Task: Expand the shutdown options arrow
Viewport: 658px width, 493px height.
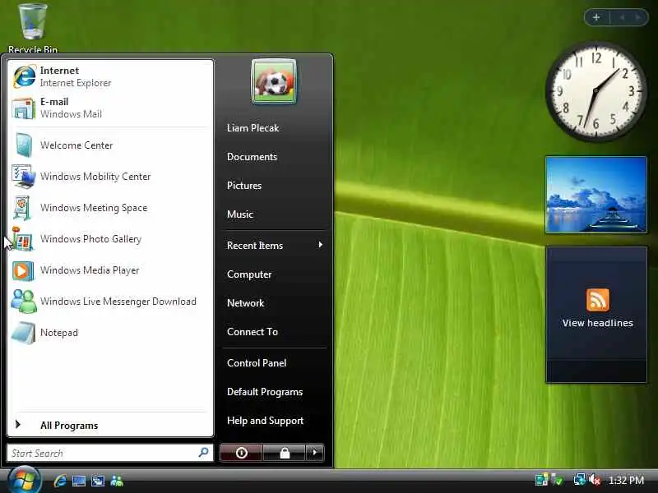Action: 315,453
